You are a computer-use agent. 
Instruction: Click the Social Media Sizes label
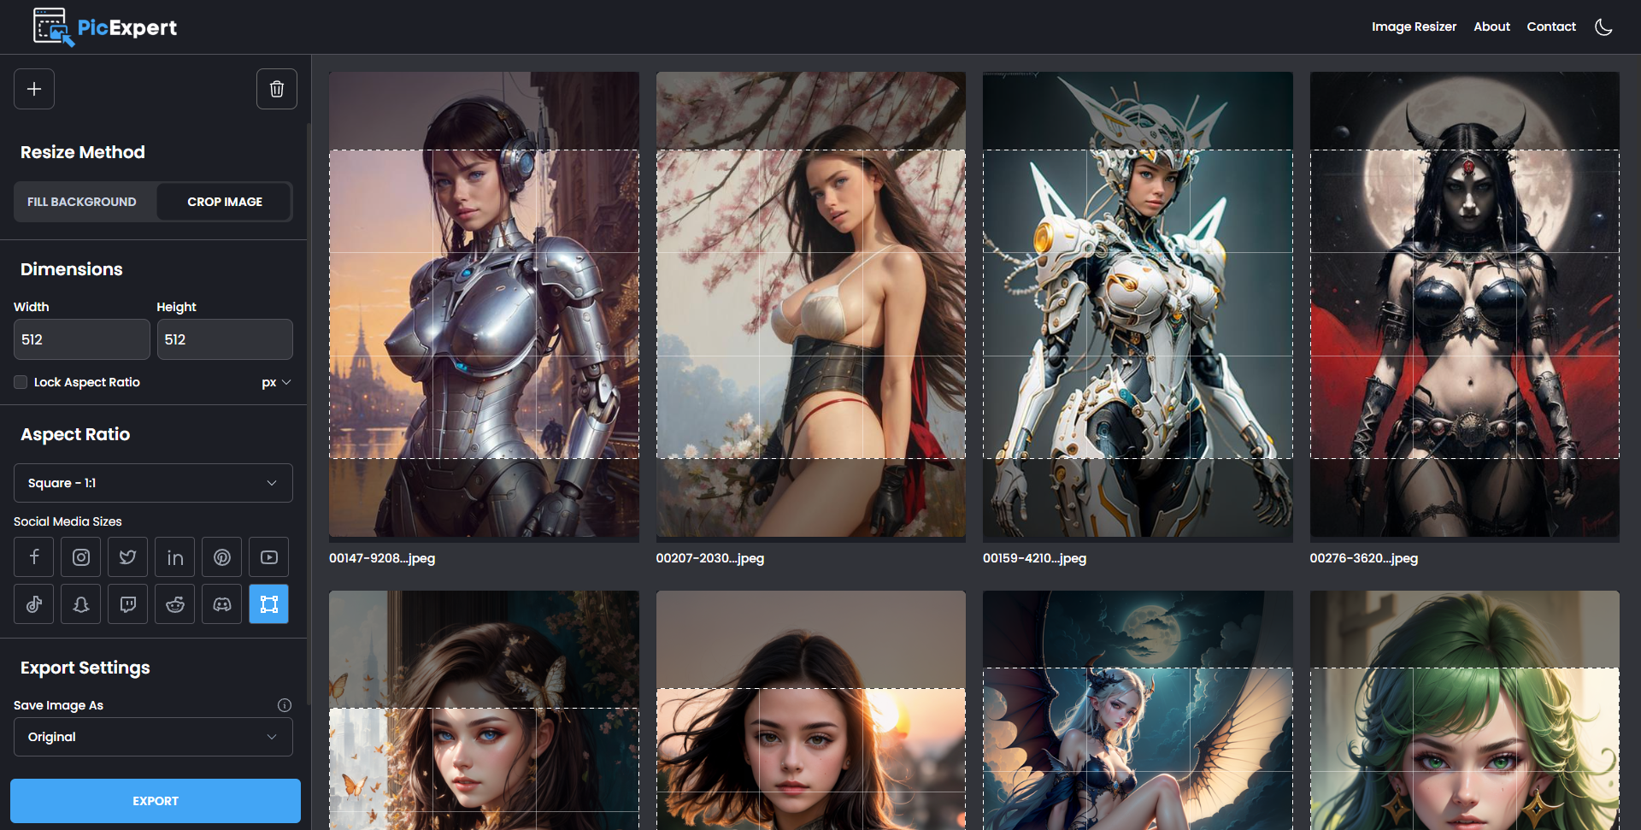pos(68,521)
